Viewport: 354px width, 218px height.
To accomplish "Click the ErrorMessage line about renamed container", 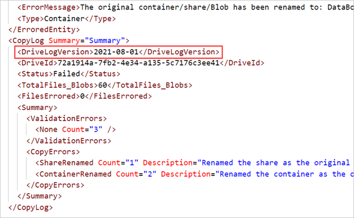I will pos(186,8).
